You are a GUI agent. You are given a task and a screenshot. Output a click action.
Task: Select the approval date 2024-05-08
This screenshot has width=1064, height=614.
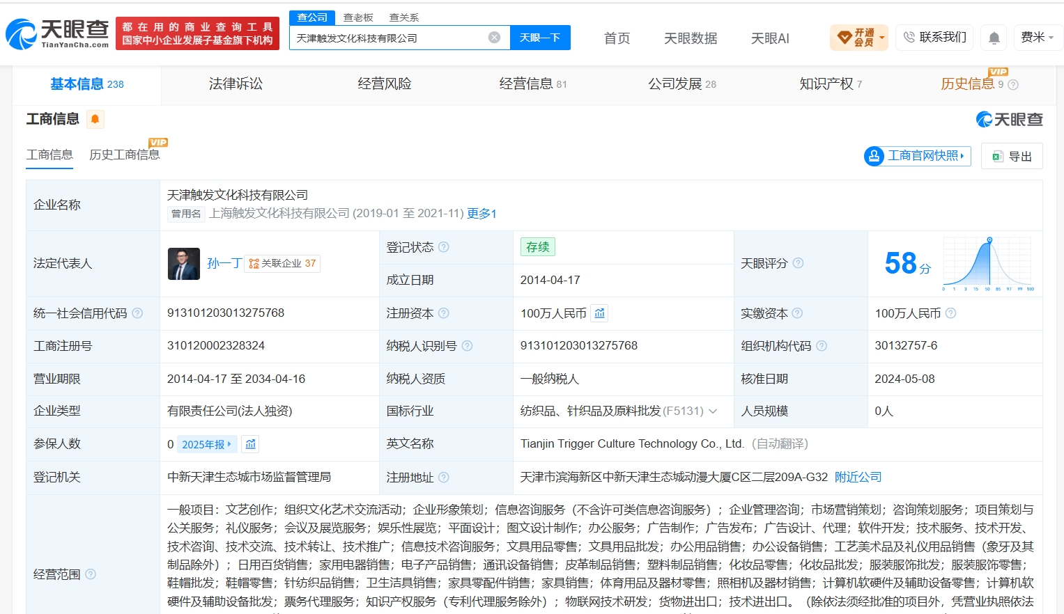tap(904, 379)
